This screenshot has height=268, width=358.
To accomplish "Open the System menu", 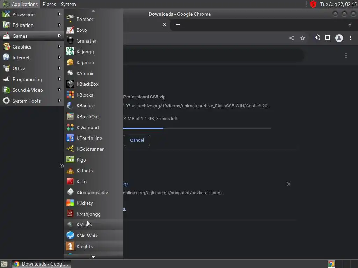I will [x=68, y=4].
